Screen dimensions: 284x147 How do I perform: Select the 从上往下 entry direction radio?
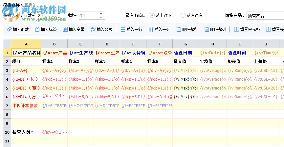(152, 15)
